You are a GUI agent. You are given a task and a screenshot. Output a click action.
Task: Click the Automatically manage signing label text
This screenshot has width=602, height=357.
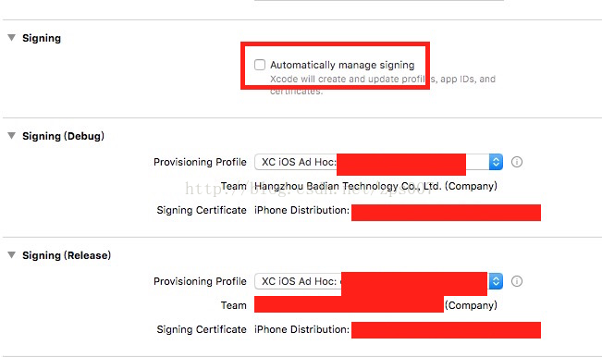[x=342, y=65]
